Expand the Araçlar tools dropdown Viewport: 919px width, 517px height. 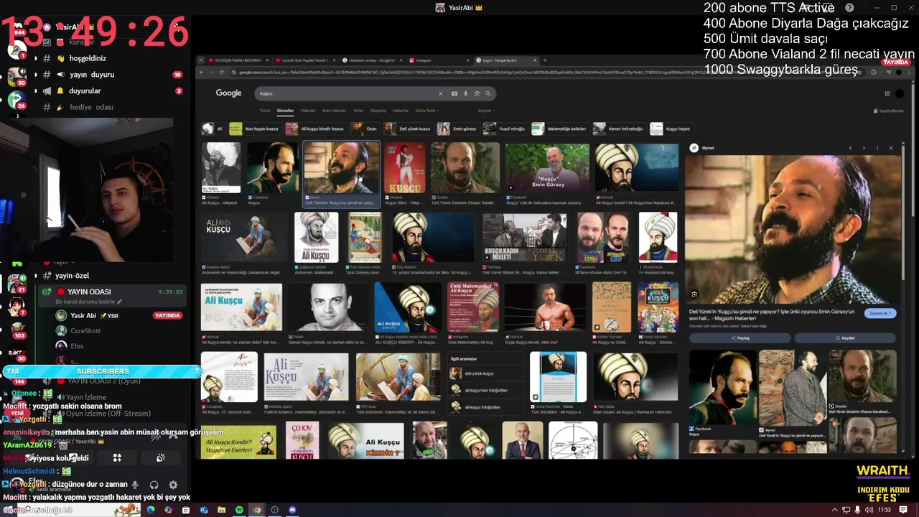(487, 111)
